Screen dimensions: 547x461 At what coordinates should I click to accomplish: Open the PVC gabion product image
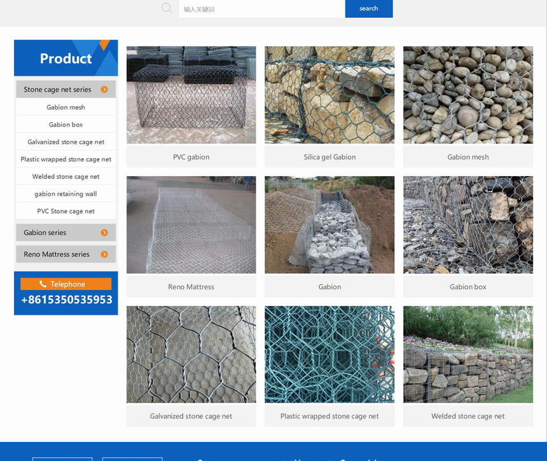tap(191, 95)
